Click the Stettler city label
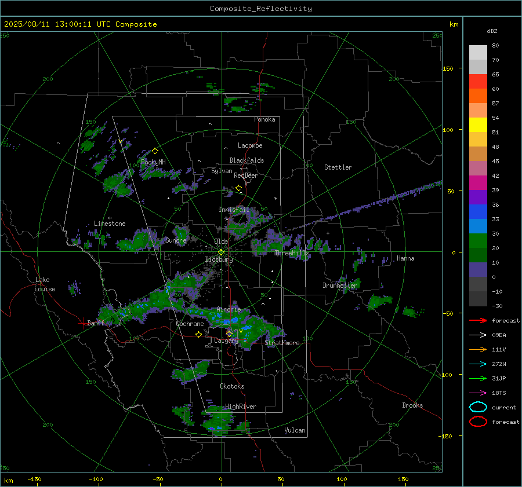Image resolution: width=522 pixels, height=487 pixels. (x=338, y=167)
